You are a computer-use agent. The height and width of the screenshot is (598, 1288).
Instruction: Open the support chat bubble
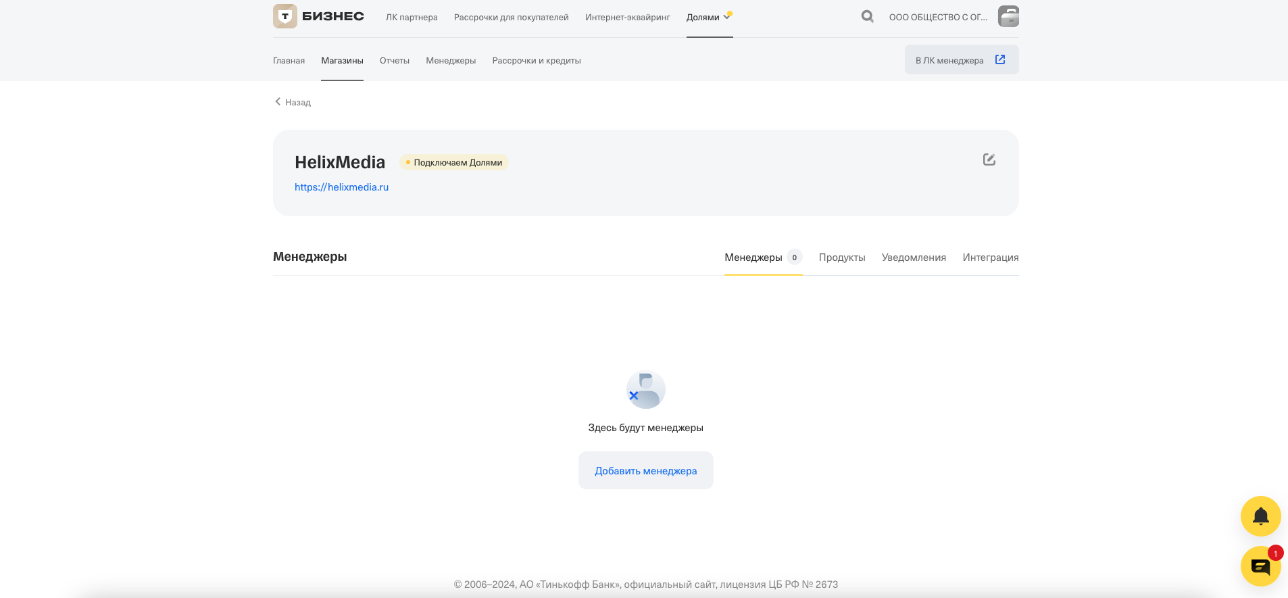(1261, 566)
